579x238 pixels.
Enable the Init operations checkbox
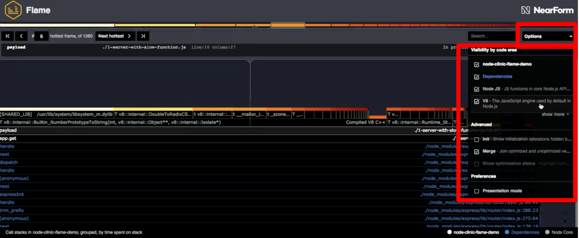click(477, 139)
